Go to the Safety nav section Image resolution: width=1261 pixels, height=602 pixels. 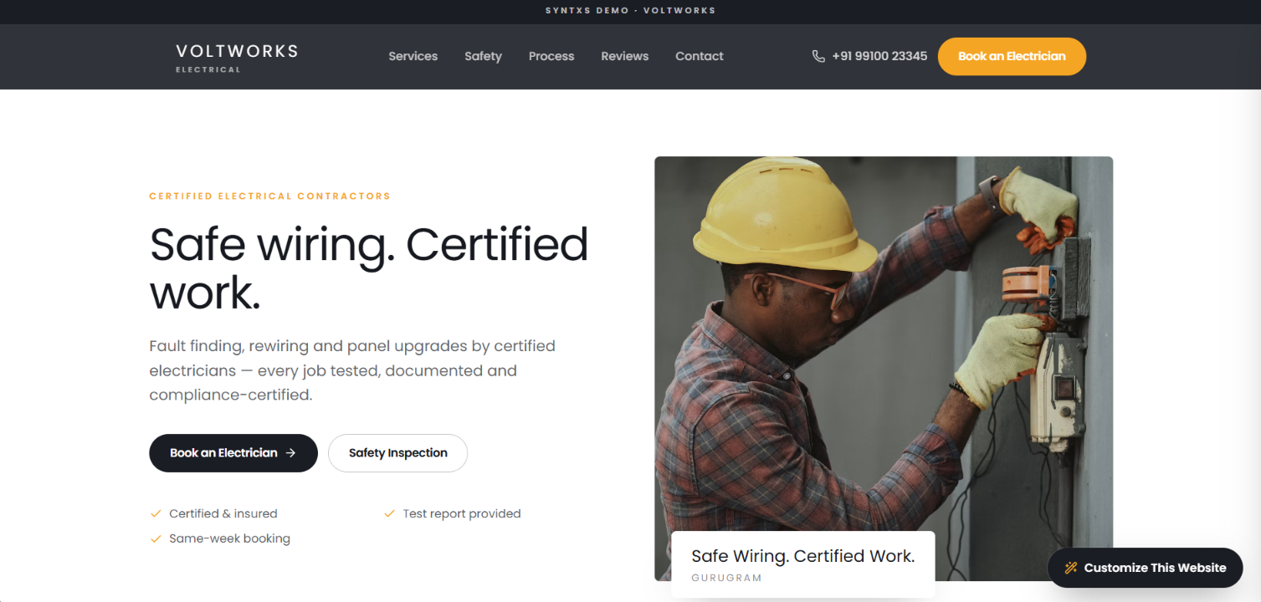coord(484,56)
